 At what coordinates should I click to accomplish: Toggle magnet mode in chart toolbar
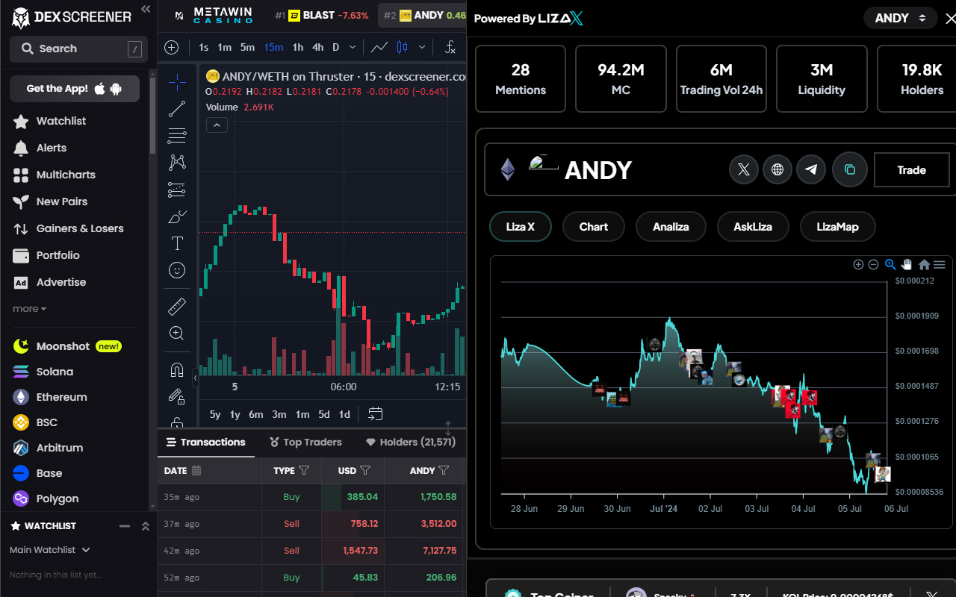coord(177,369)
